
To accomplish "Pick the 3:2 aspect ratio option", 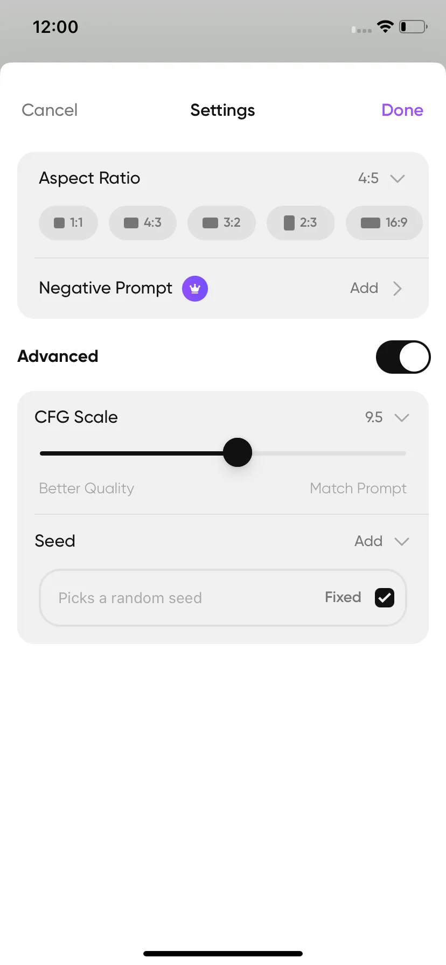I will point(221,222).
